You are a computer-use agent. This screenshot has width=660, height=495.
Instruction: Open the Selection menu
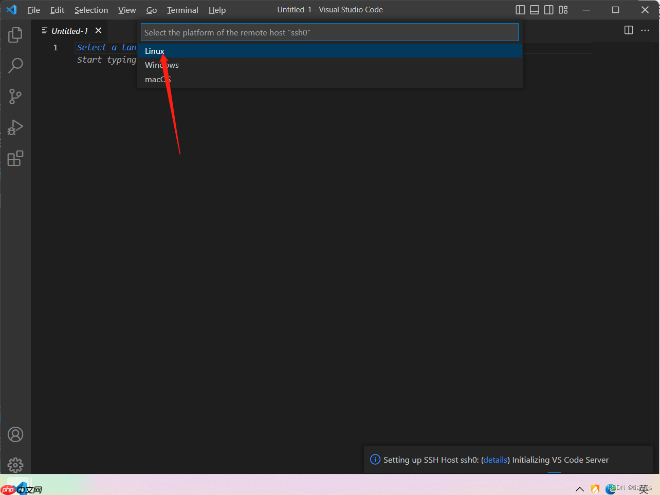pos(91,10)
